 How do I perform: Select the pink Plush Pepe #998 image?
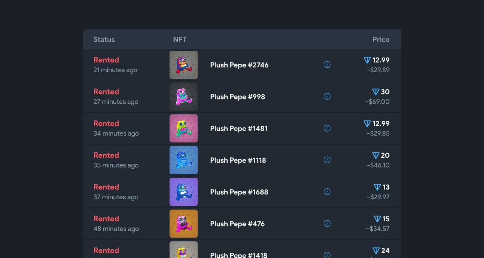point(183,96)
